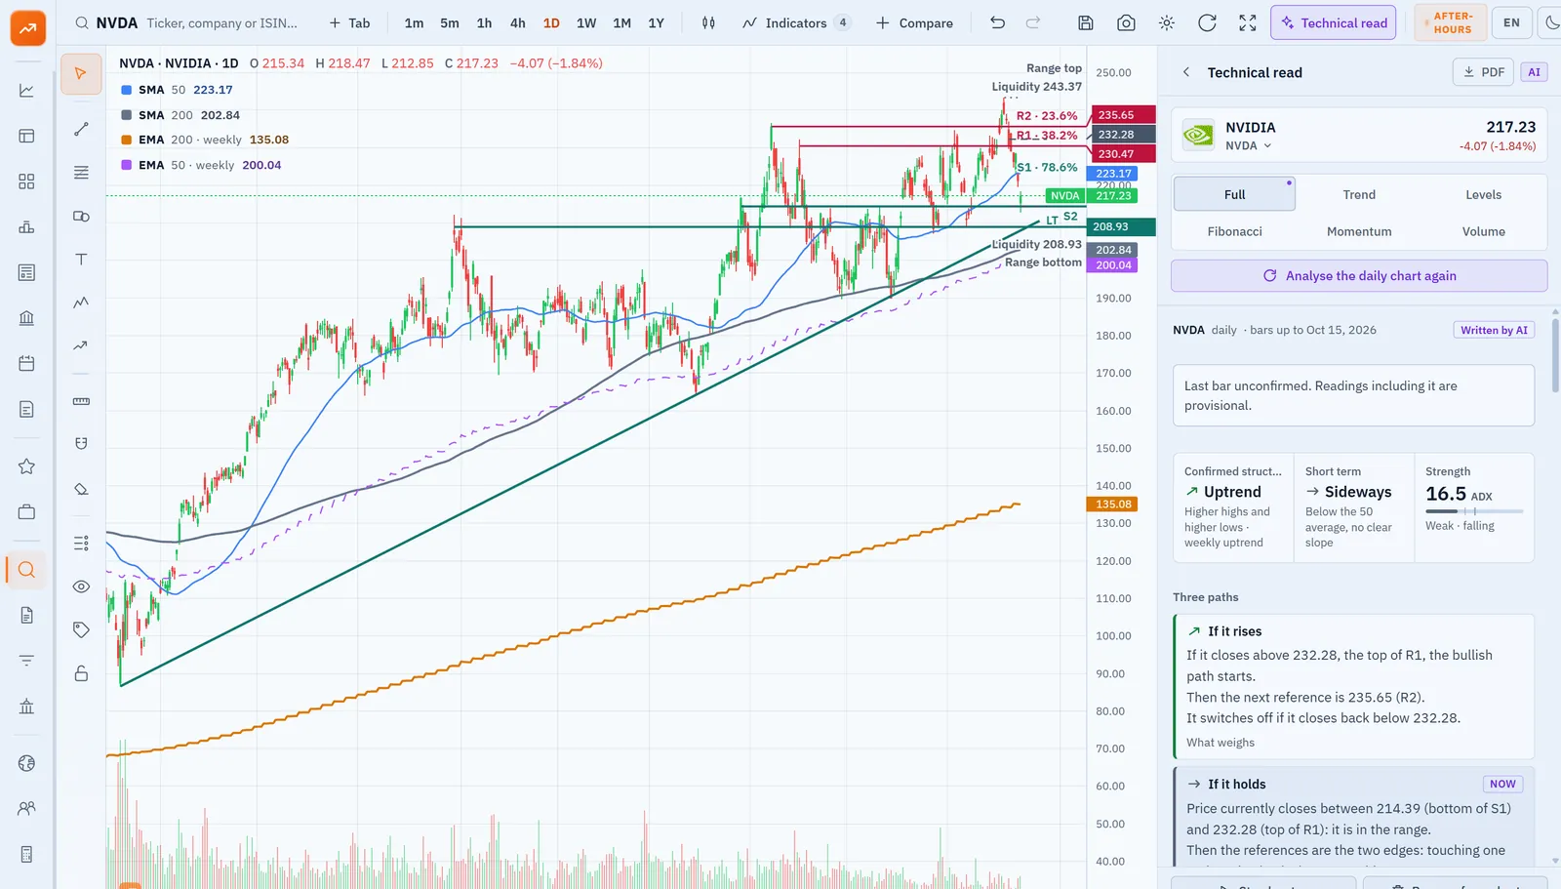Toggle the Technical read panel button
This screenshot has height=889, width=1561.
tap(1333, 22)
